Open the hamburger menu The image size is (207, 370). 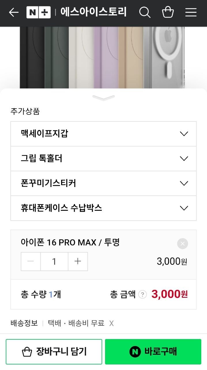(191, 12)
